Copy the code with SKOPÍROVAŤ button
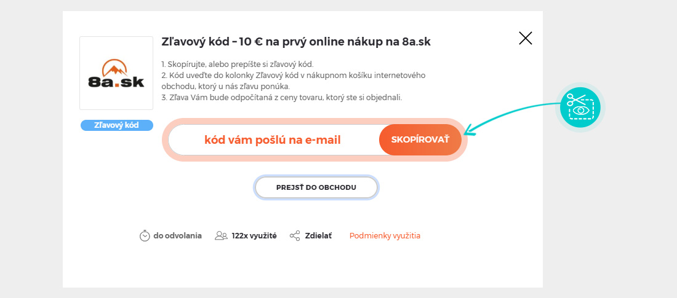Screen dimensions: 677x298 pyautogui.click(x=420, y=139)
